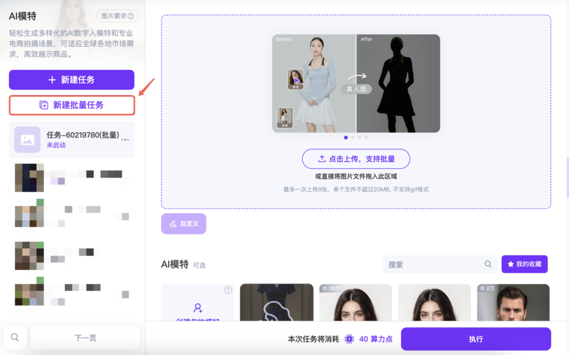Open the 任务-60219780(批量) task entry
The image size is (569, 355).
point(72,140)
